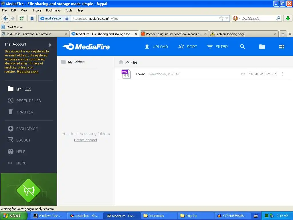293x220 pixels.
Task: Click the keyboard icon in the taskbar
Action: [256, 216]
